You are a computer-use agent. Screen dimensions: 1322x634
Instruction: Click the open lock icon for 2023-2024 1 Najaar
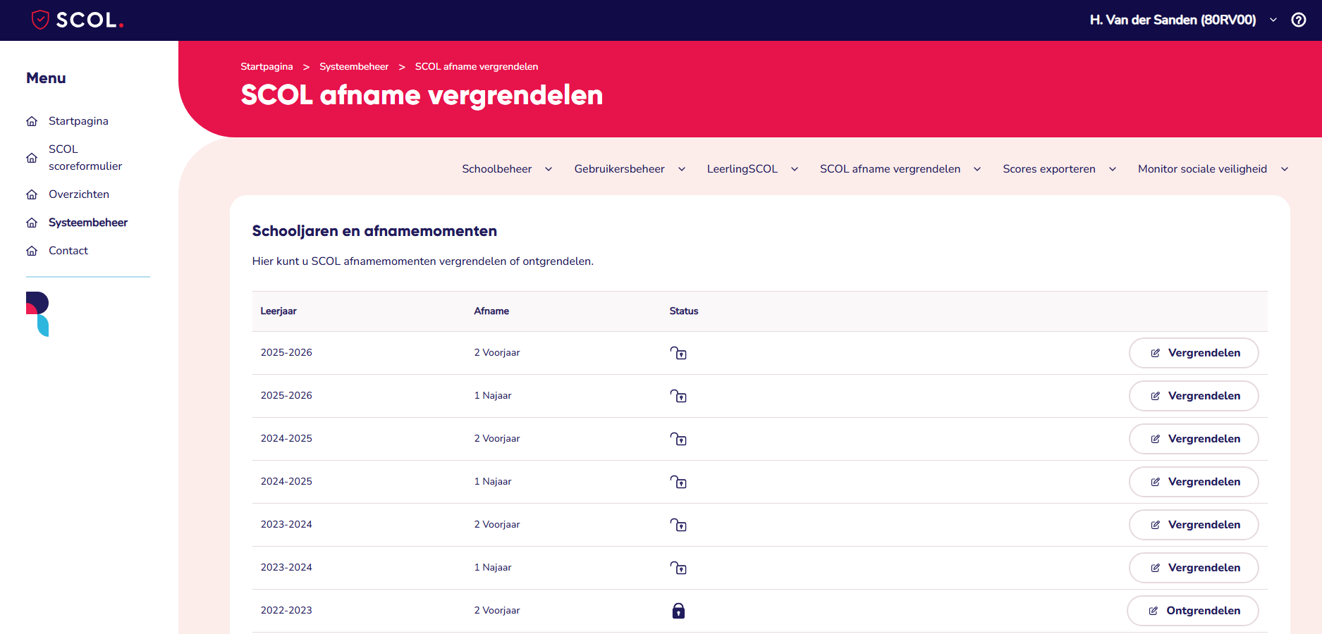pyautogui.click(x=678, y=568)
